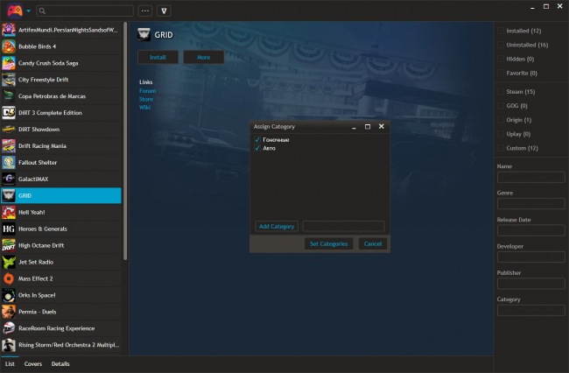569x373 pixels.
Task: Enable the Installed (12) filter
Action: click(501, 31)
